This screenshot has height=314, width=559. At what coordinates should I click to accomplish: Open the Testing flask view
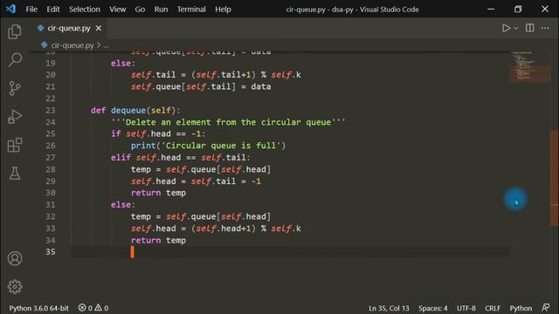coord(15,174)
